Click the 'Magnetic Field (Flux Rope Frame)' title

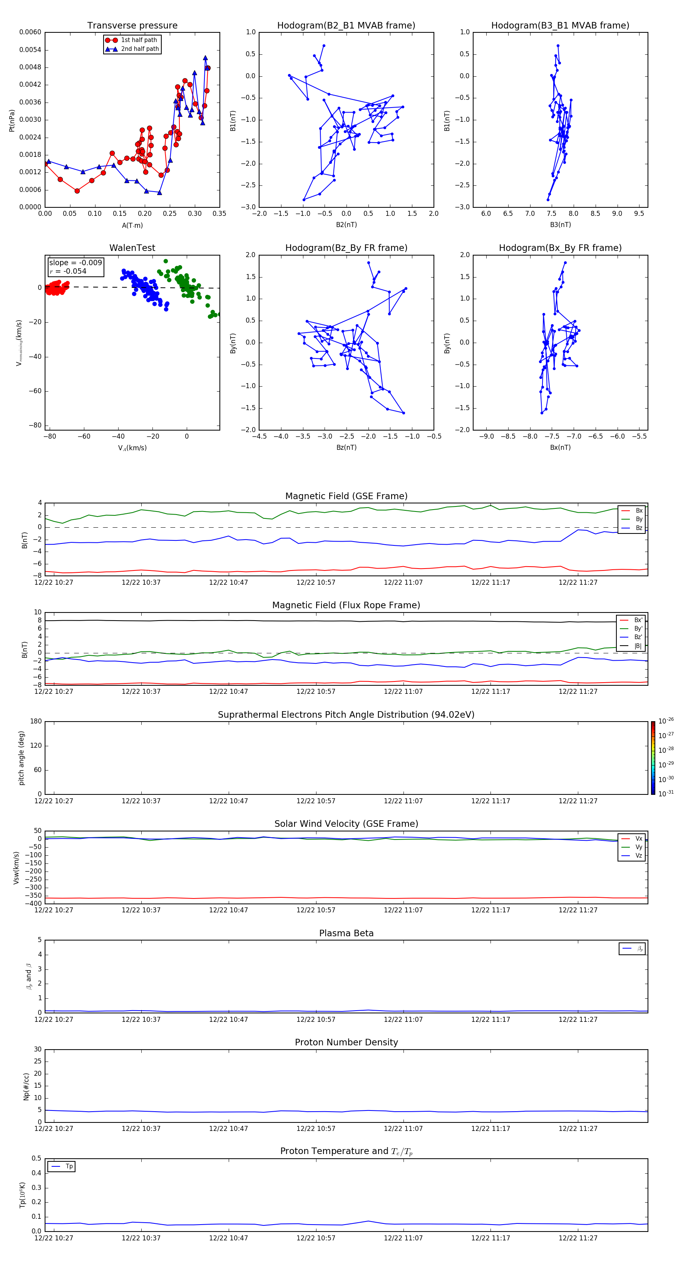coord(346,606)
